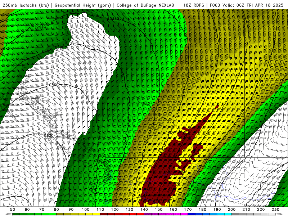Click the first dark green colorbar swatch
Screen dimensions: 288x216
click(16, 214)
